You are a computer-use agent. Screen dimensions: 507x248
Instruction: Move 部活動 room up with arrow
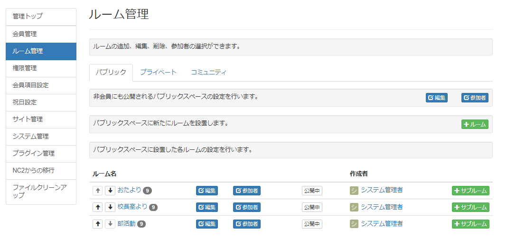point(98,224)
